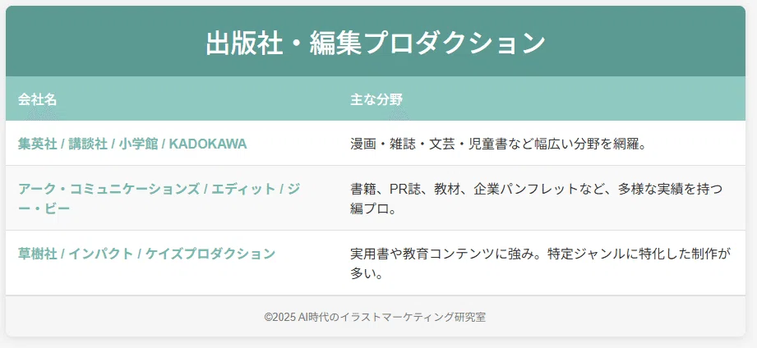Click the ジー・ビー company name text

(159, 199)
